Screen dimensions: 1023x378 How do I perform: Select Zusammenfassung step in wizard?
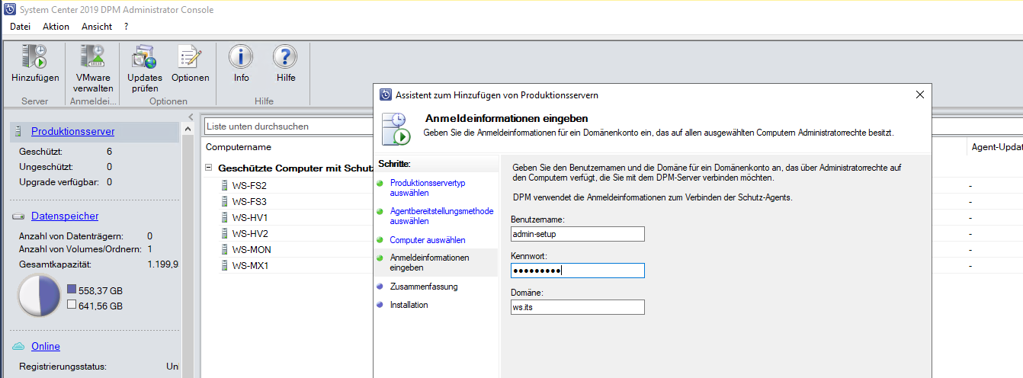(423, 287)
